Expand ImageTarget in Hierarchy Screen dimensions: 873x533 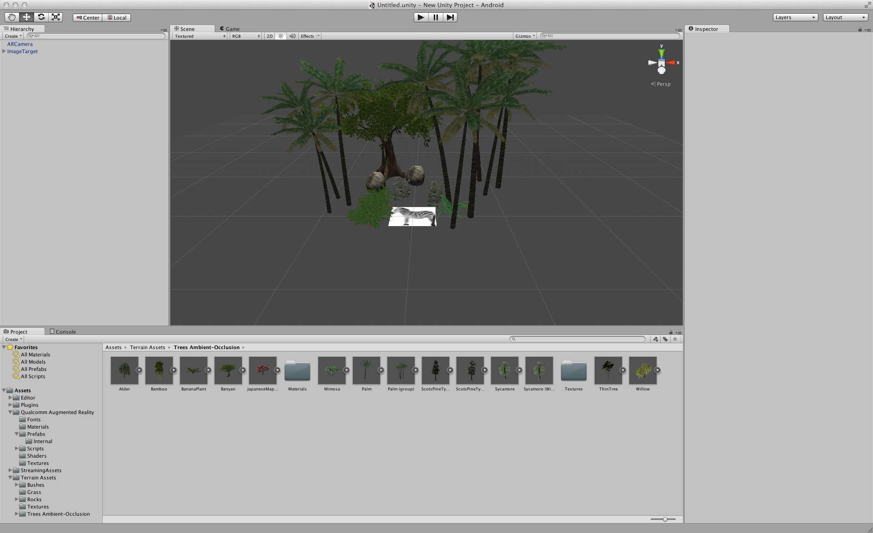click(4, 51)
